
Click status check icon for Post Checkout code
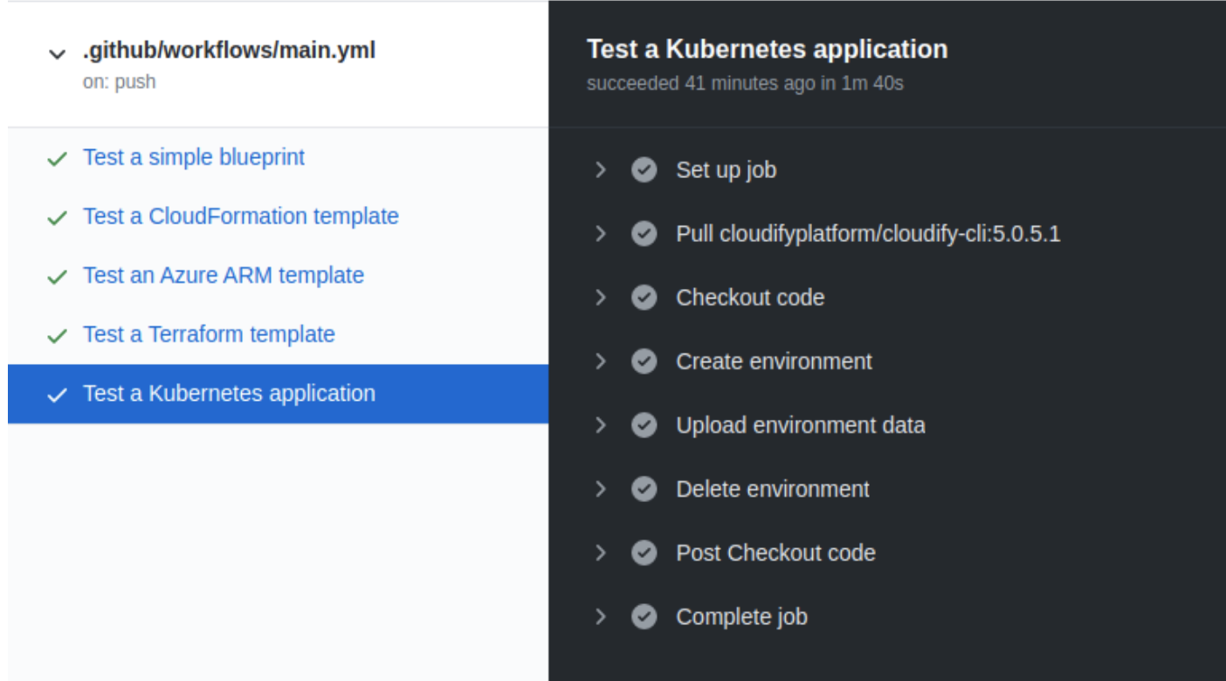[644, 552]
